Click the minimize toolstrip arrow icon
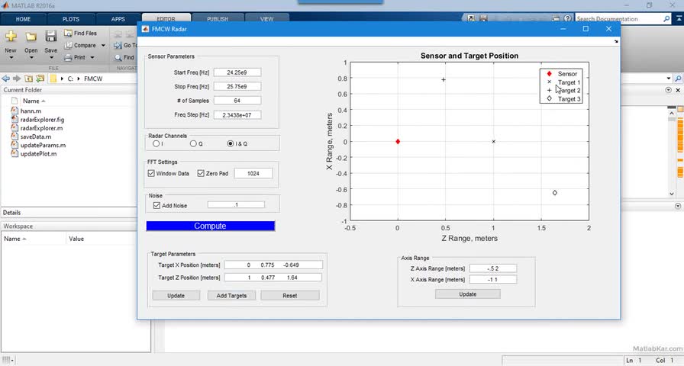Screen dimensions: 684x366 (679, 19)
